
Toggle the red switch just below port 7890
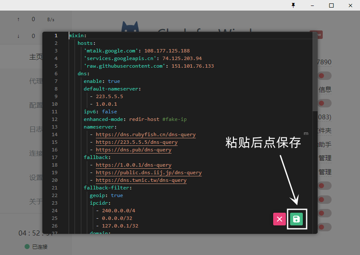point(325,76)
